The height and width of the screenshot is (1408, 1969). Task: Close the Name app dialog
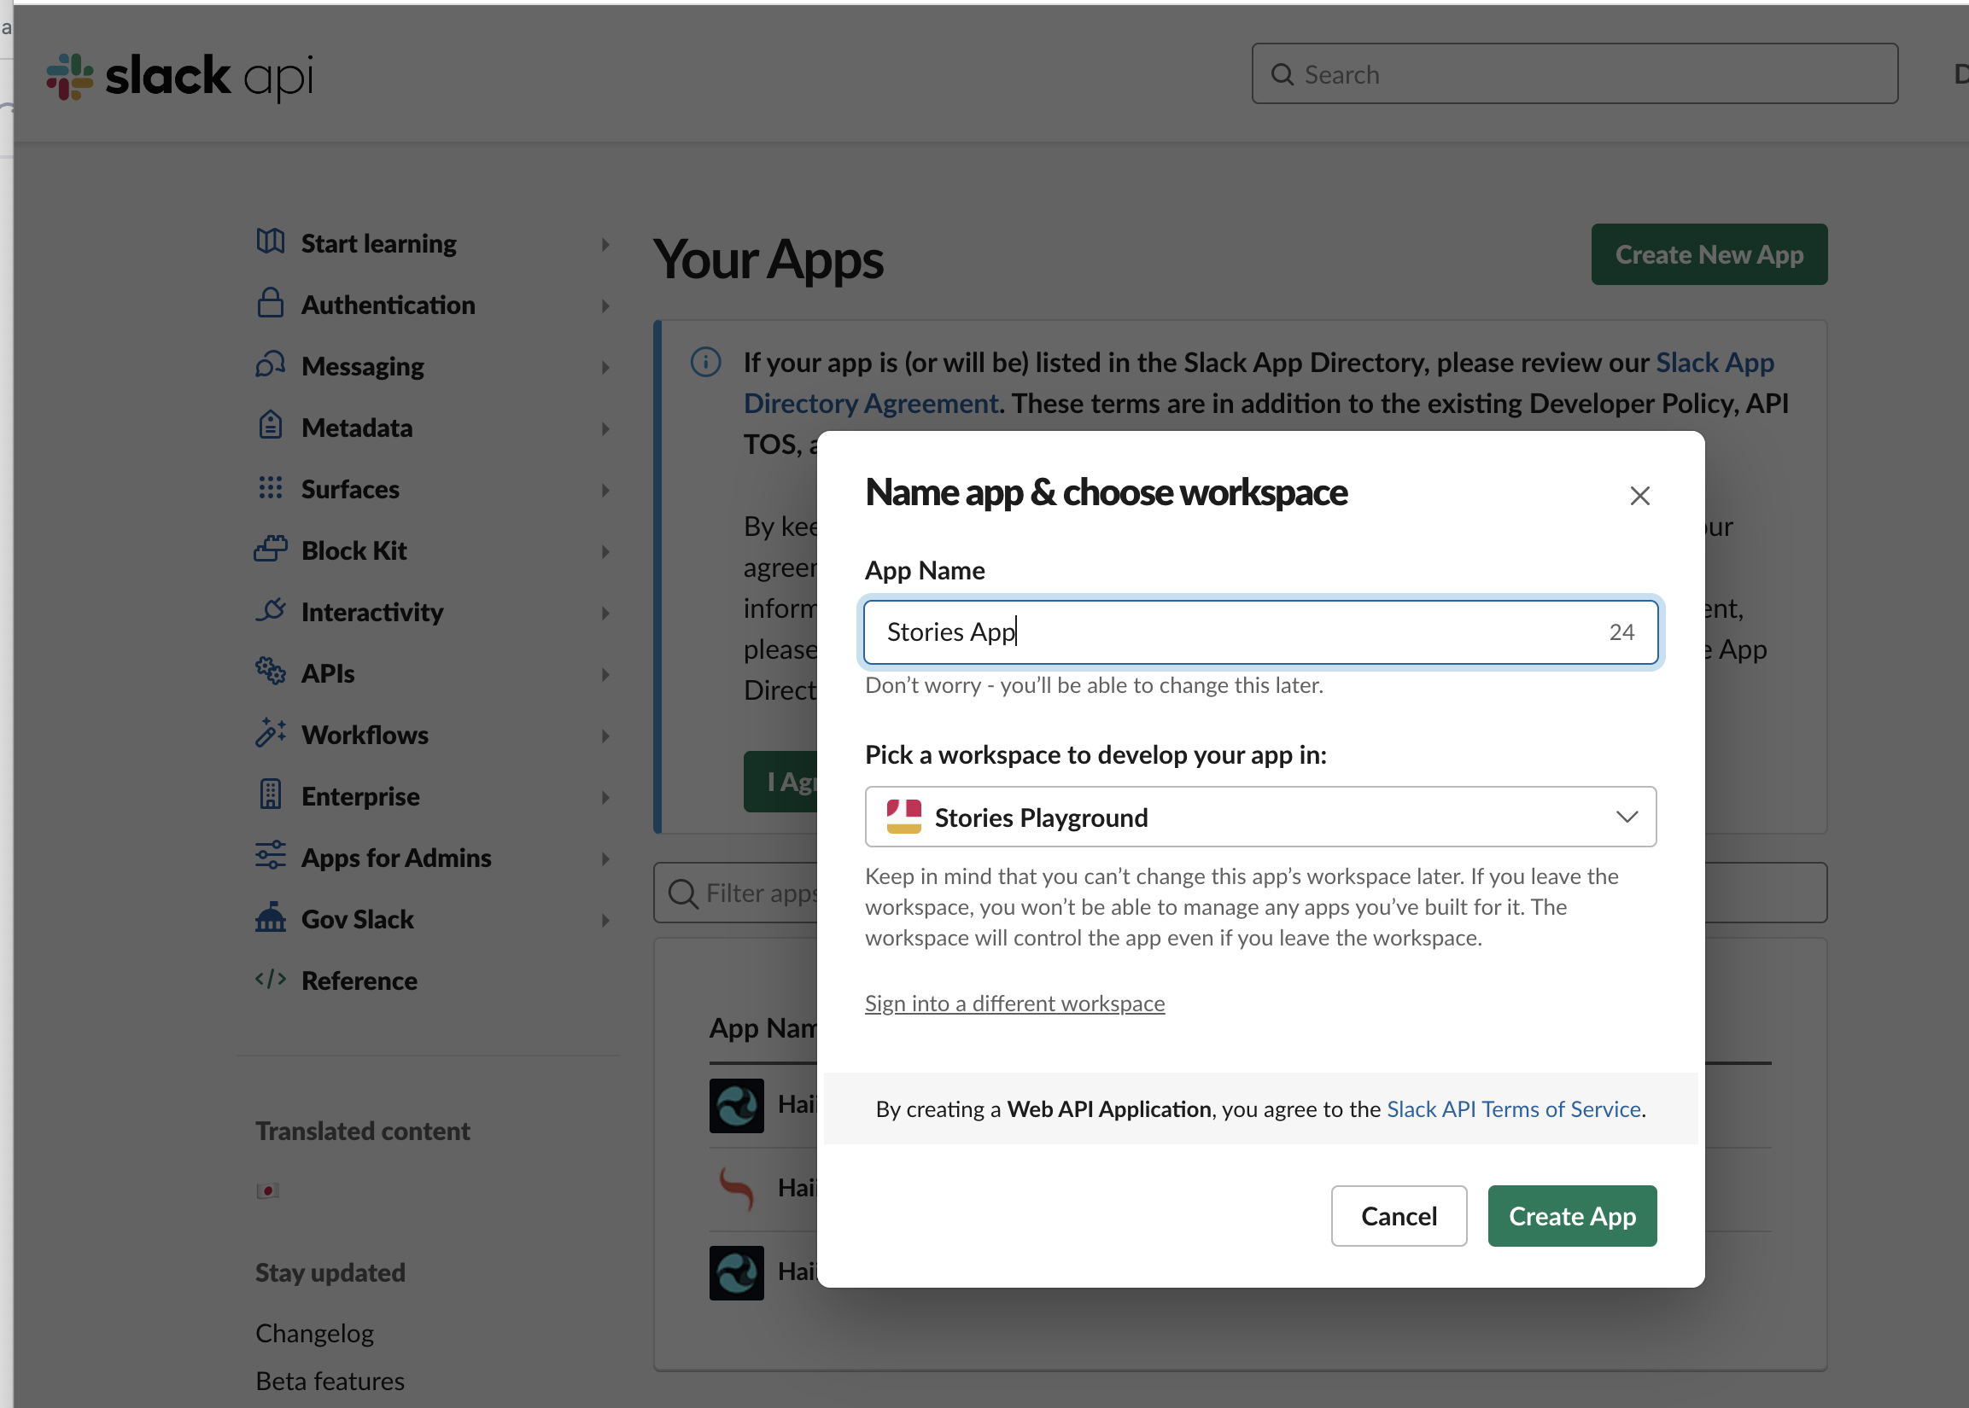tap(1639, 496)
